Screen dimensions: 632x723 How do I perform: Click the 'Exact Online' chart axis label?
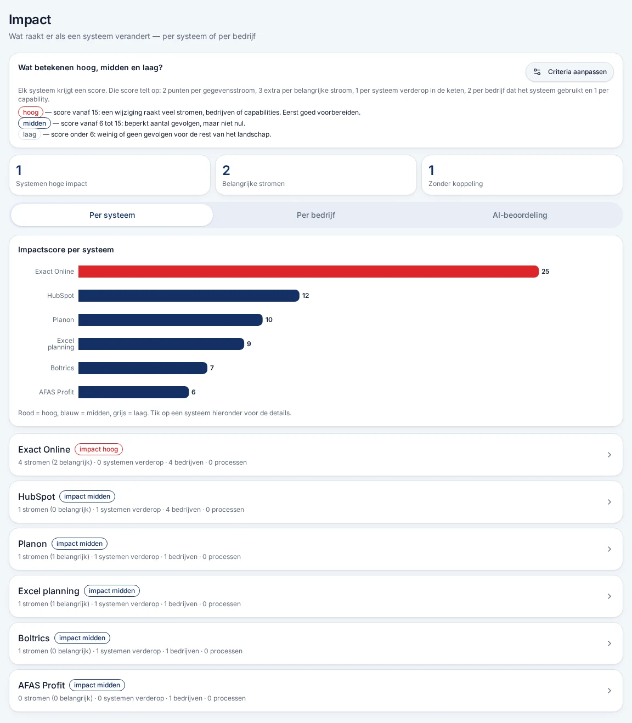tap(54, 272)
